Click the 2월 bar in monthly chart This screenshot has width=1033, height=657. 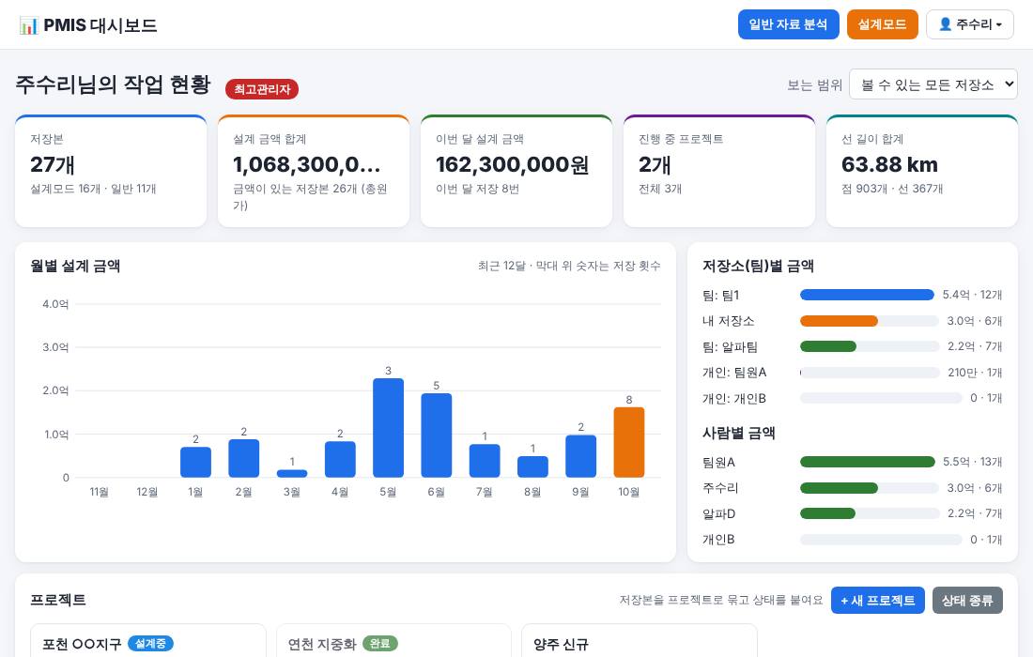244,458
